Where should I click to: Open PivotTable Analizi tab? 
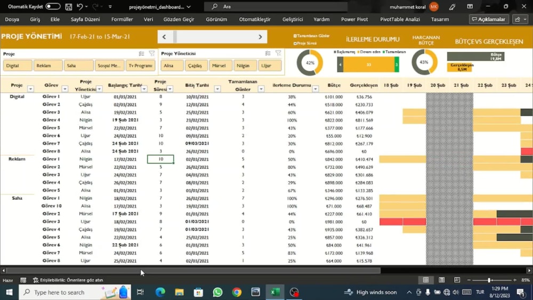click(400, 19)
